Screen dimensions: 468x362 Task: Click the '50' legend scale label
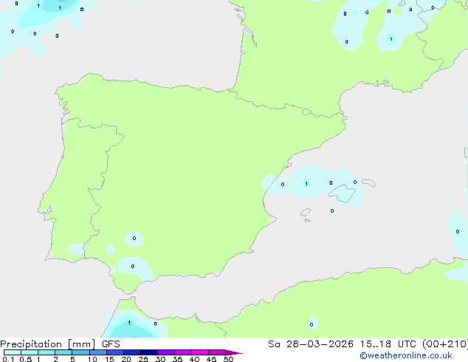pyautogui.click(x=229, y=359)
